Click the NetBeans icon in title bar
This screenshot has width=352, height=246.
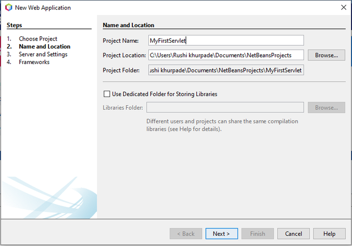(x=9, y=7)
